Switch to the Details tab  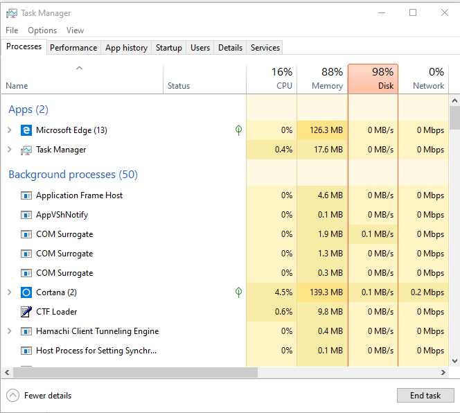point(230,48)
